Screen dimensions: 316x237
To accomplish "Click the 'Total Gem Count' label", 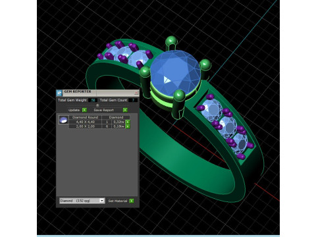I will click(113, 100).
